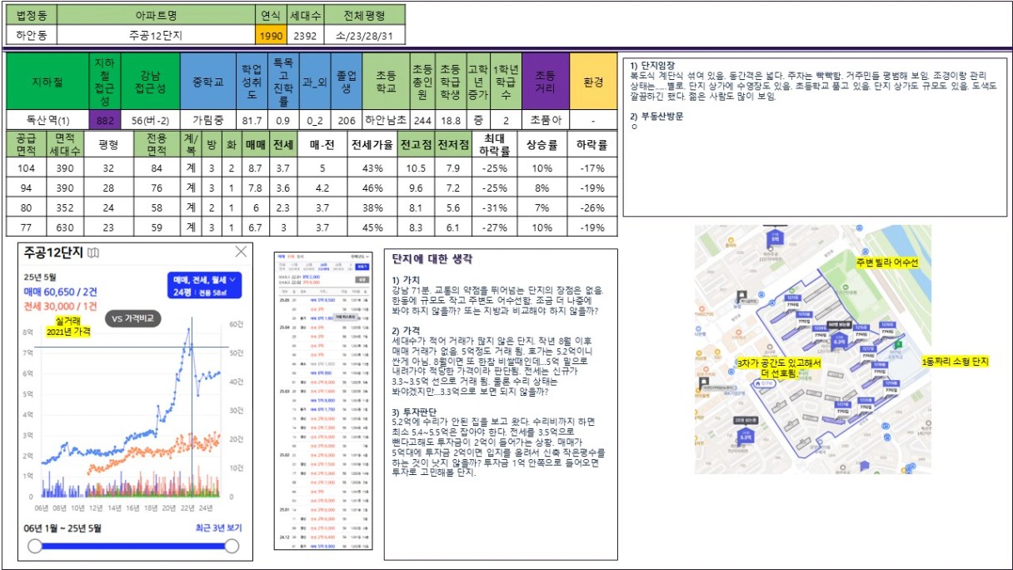
Task: Click the purple 초등거리 header cell
Action: pyautogui.click(x=546, y=82)
